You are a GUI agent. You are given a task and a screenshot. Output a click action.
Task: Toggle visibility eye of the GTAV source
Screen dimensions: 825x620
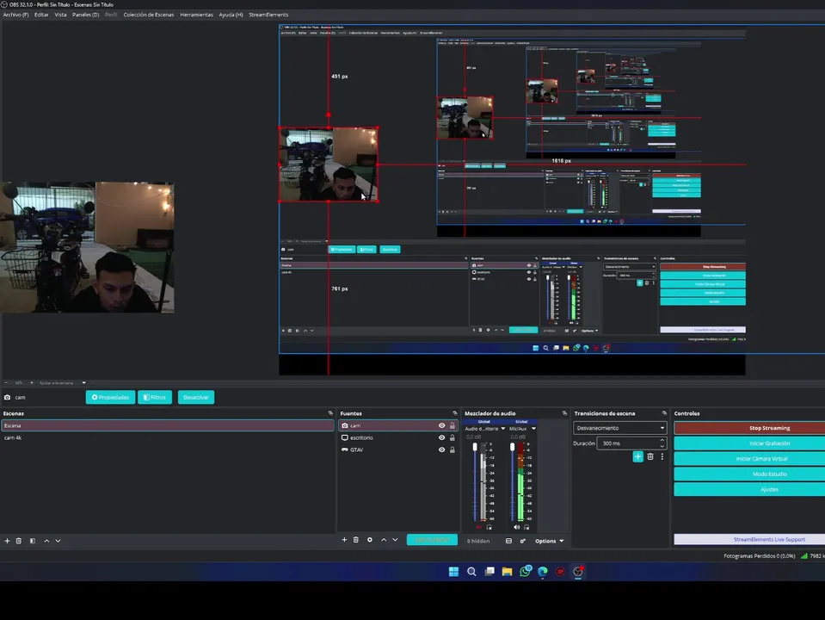pos(442,449)
